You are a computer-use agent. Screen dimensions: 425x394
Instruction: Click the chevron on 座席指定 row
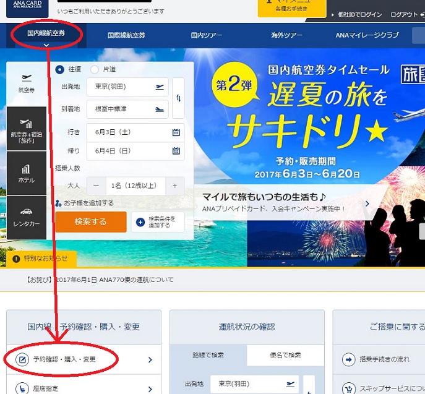click(150, 390)
